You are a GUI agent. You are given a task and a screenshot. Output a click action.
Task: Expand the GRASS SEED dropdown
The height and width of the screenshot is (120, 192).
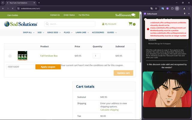pyautogui.click(x=54, y=32)
